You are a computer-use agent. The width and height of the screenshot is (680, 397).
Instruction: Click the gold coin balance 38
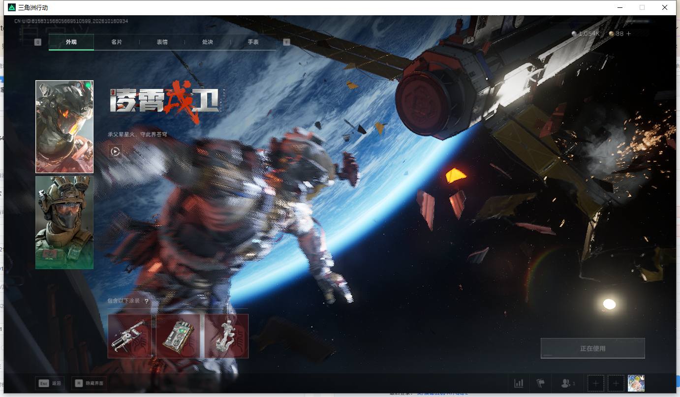click(616, 33)
